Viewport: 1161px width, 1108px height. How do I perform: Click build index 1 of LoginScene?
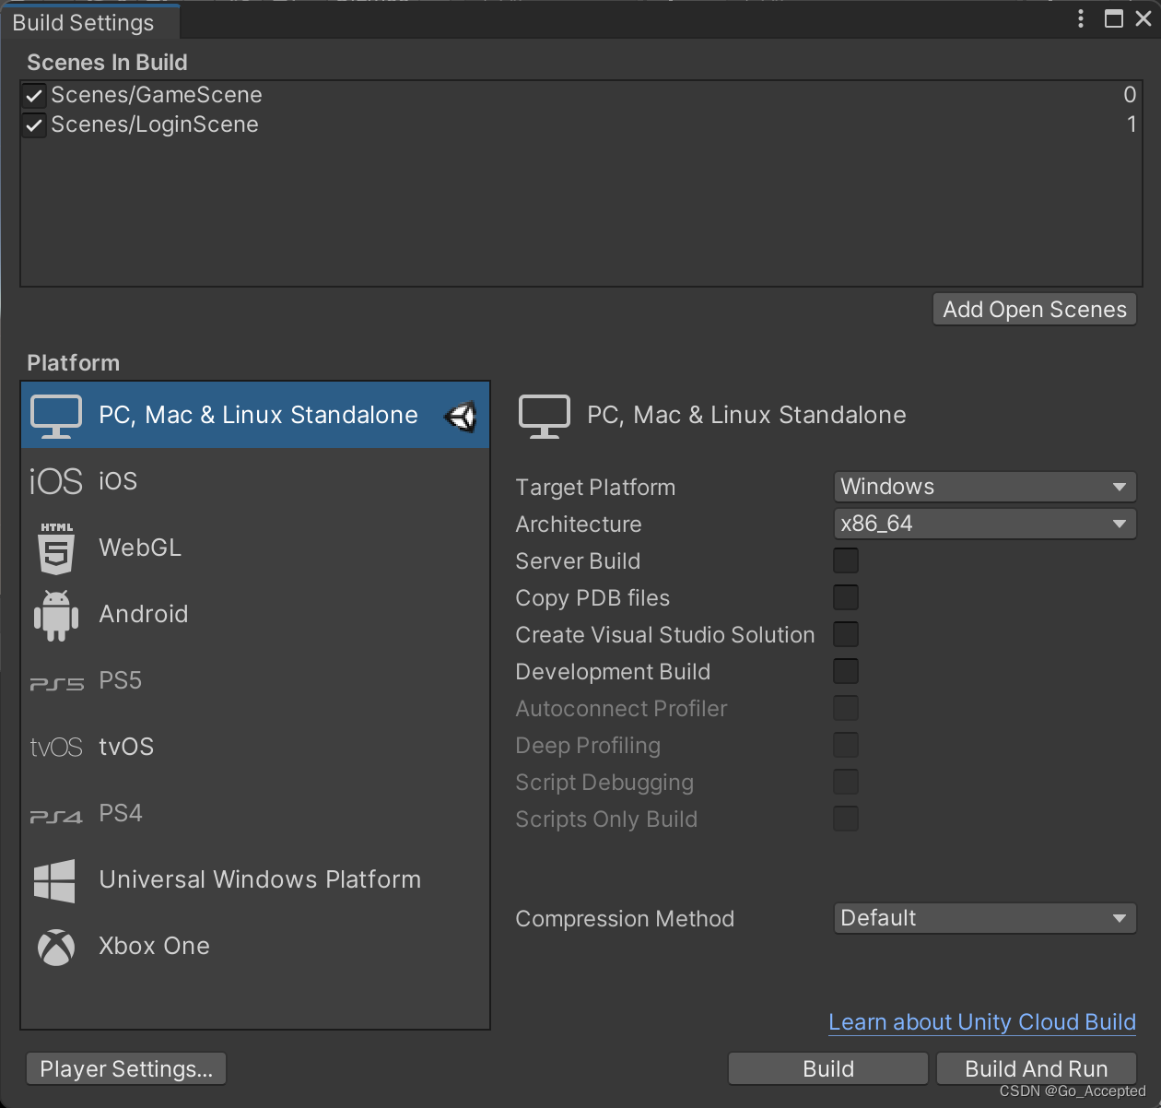1132,124
